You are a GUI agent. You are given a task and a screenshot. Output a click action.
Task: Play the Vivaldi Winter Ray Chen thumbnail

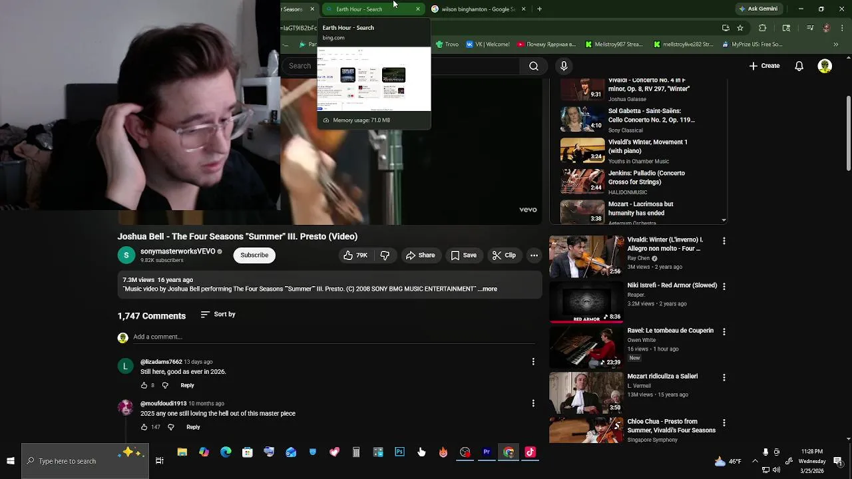pyautogui.click(x=586, y=255)
